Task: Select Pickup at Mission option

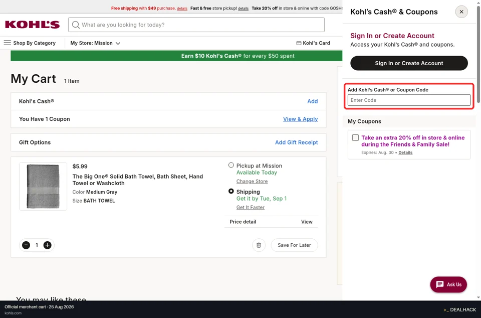Action: pos(231,165)
